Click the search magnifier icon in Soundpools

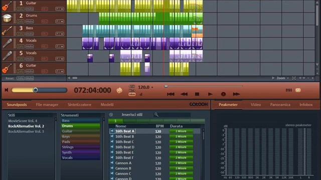click(x=156, y=114)
